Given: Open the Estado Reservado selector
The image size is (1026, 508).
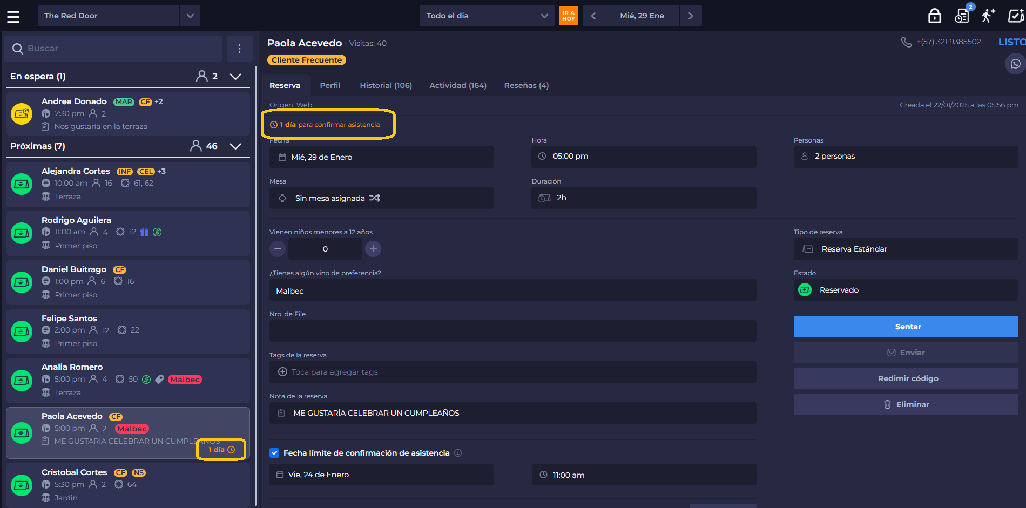Looking at the screenshot, I should pyautogui.click(x=906, y=290).
